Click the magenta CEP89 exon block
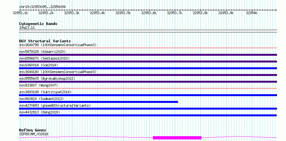Screen dimensions: 286x141 point(177,138)
